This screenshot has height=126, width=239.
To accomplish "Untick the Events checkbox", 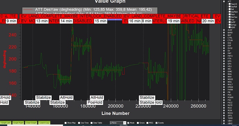I will 156,123.
